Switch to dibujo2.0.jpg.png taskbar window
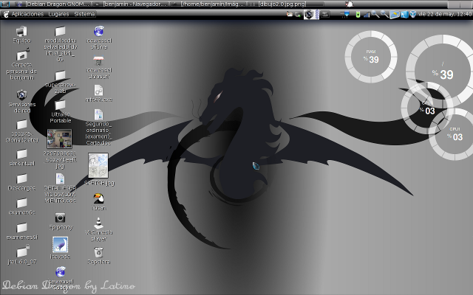The height and width of the screenshot is (295, 473). [x=285, y=4]
